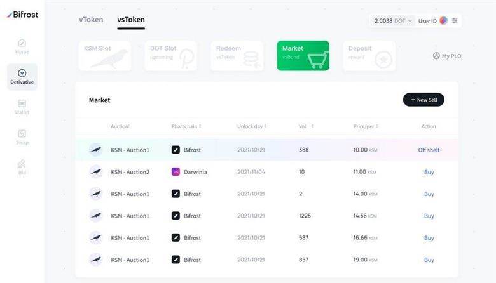Click Kusama bird icon in 14.00 KSM row
496x283 pixels.
[95, 194]
